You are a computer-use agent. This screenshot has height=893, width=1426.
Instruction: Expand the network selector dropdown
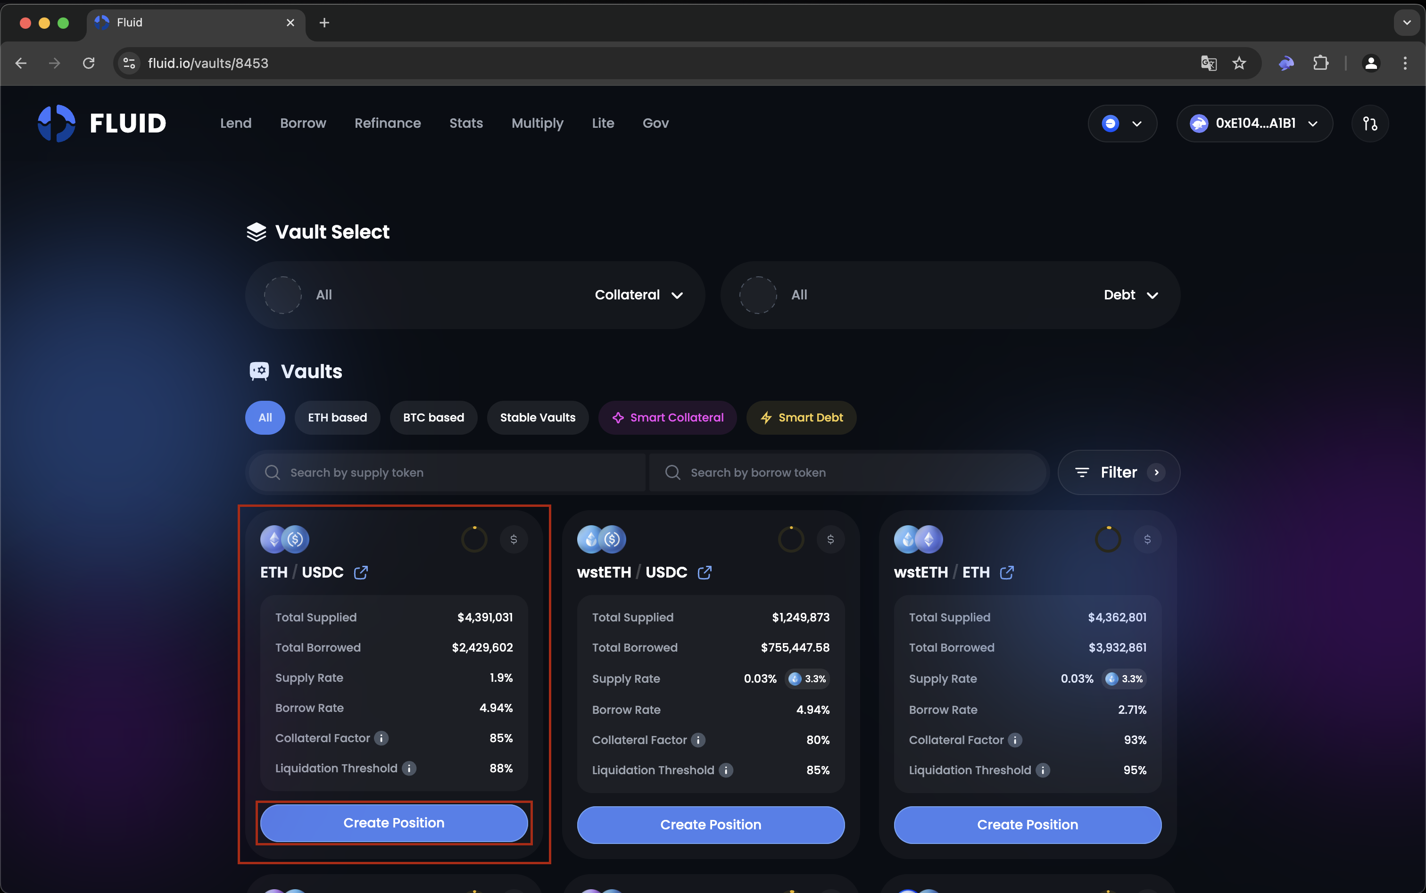(1122, 124)
